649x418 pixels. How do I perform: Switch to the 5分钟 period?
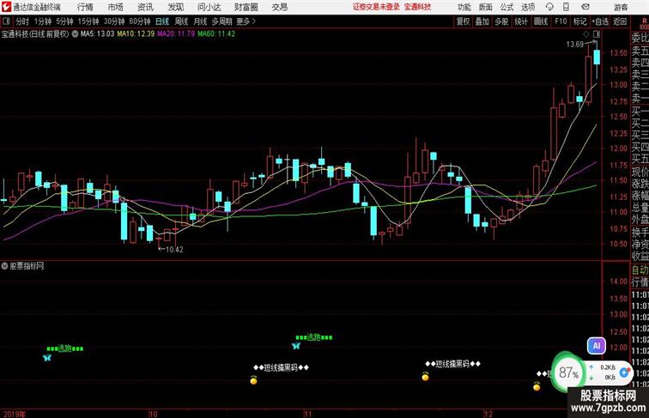[64, 21]
